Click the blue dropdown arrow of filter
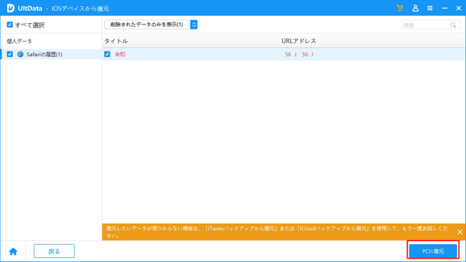 pyautogui.click(x=194, y=24)
